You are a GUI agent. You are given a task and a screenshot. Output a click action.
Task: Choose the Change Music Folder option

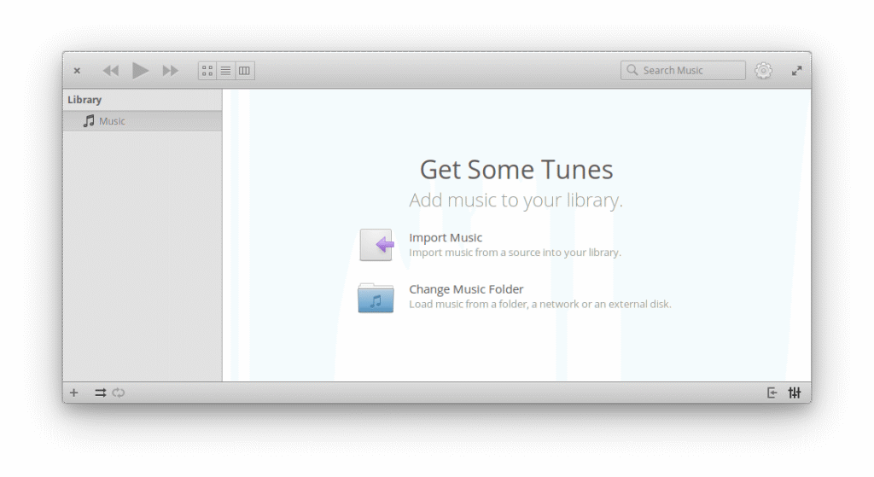click(466, 289)
